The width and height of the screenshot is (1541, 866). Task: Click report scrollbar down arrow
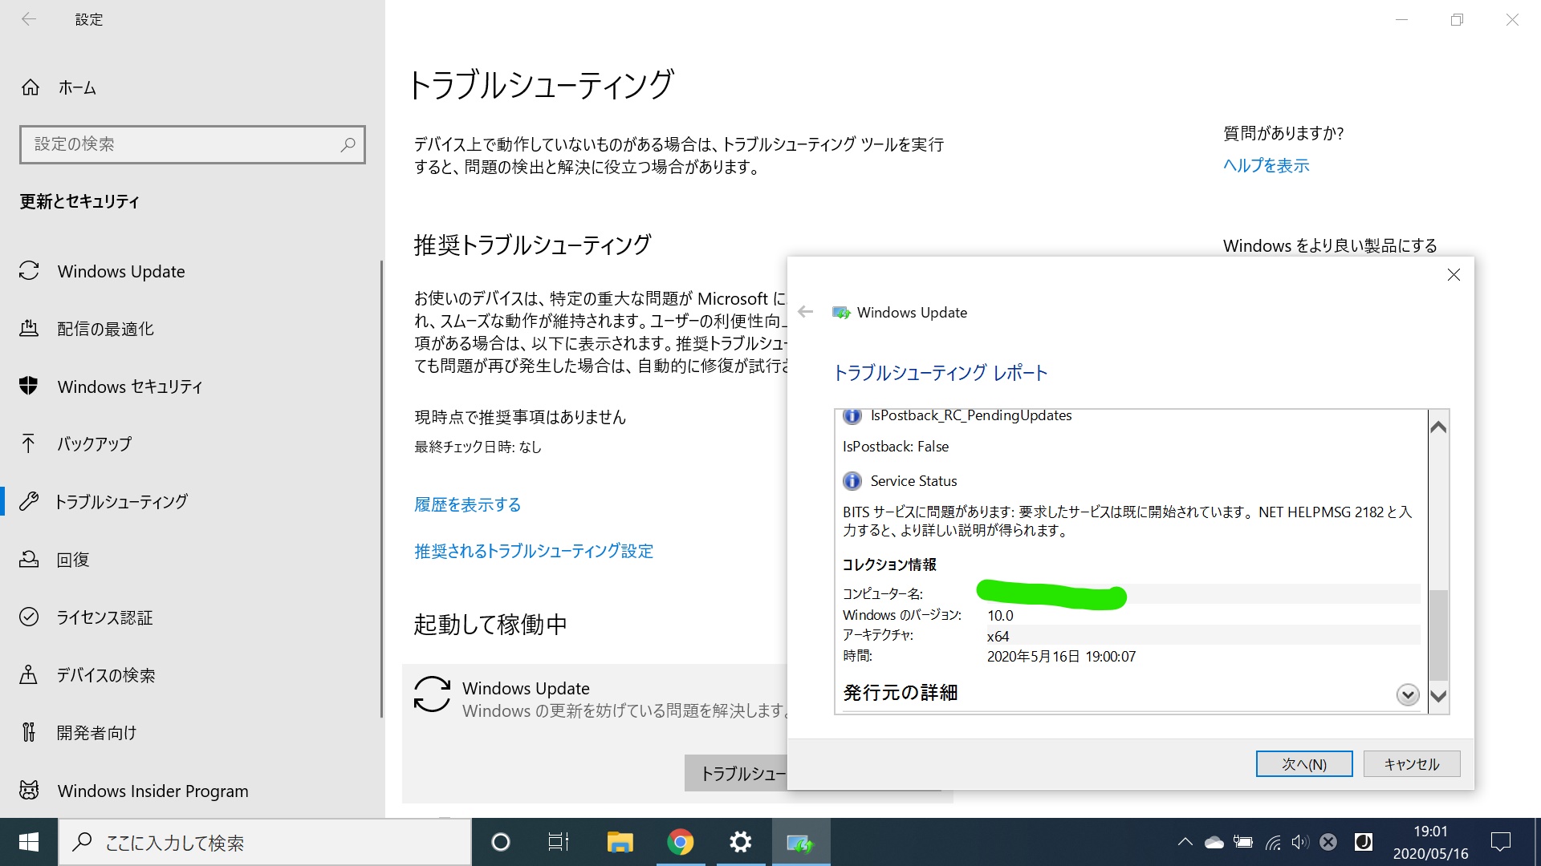click(1438, 696)
